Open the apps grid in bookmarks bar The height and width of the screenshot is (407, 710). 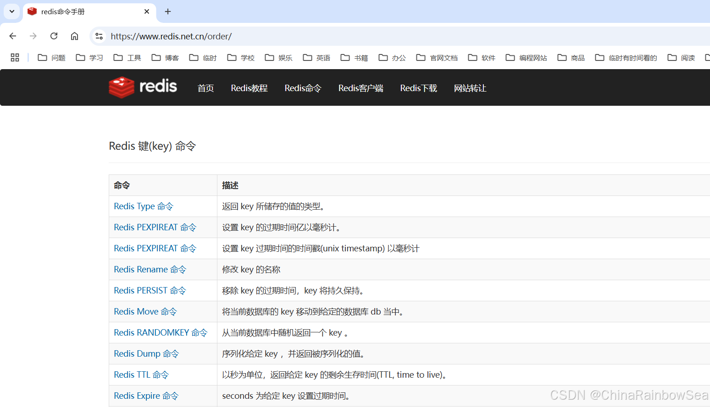[15, 58]
